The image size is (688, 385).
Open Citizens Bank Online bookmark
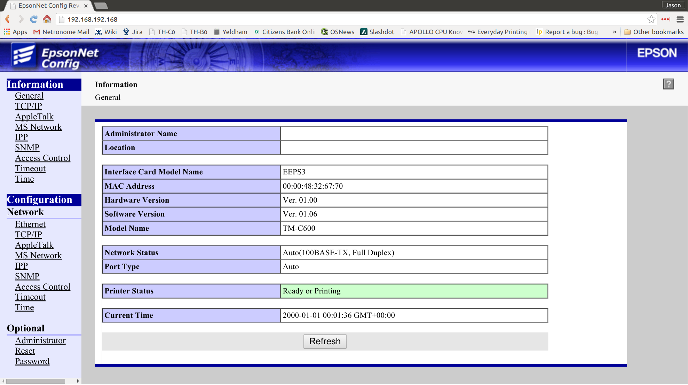tap(285, 32)
